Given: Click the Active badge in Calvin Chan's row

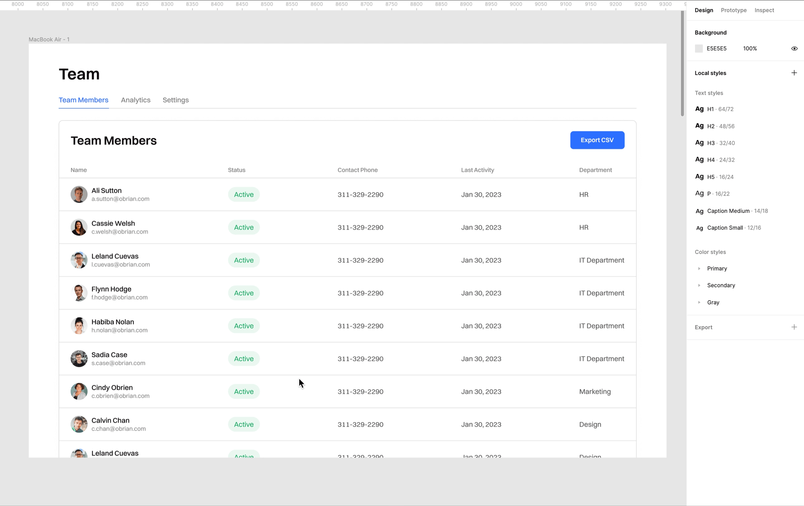Looking at the screenshot, I should point(244,424).
